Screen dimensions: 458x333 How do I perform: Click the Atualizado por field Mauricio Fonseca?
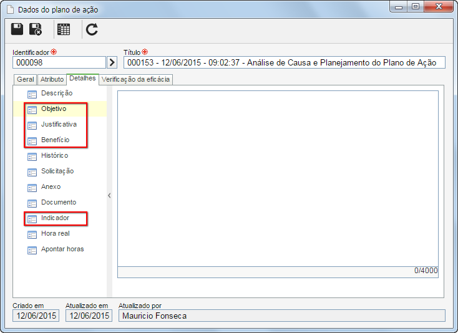click(282, 316)
